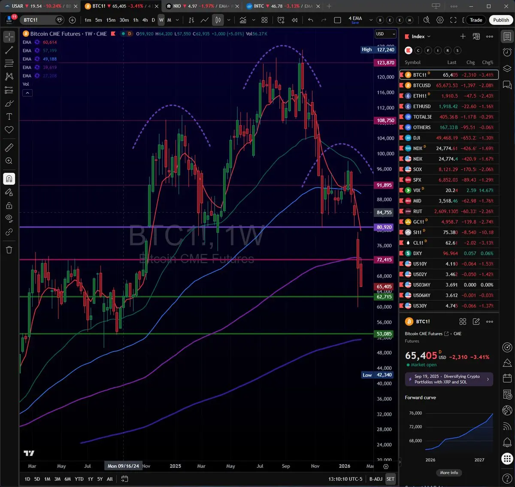Image resolution: width=515 pixels, height=487 pixels.
Task: Open the compare or add symbol plus button
Action: click(72, 20)
